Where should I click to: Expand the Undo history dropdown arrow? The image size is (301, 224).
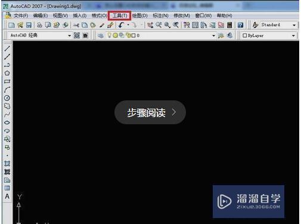click(128, 25)
